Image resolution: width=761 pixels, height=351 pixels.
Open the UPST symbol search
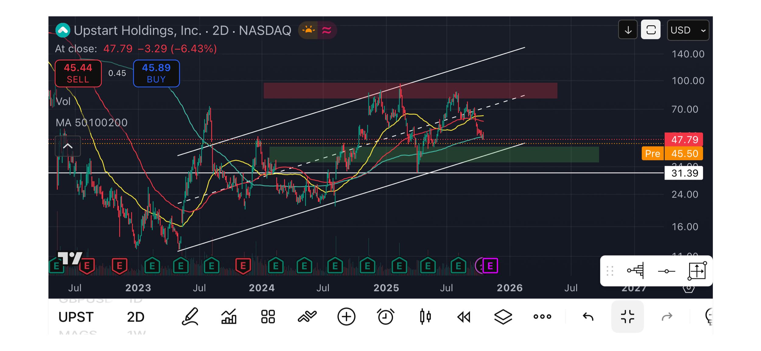(x=76, y=317)
